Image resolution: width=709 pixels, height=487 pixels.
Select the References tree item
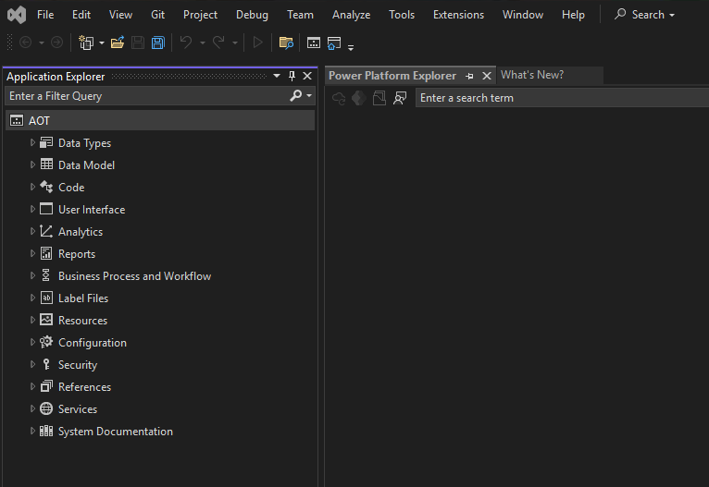tap(84, 387)
